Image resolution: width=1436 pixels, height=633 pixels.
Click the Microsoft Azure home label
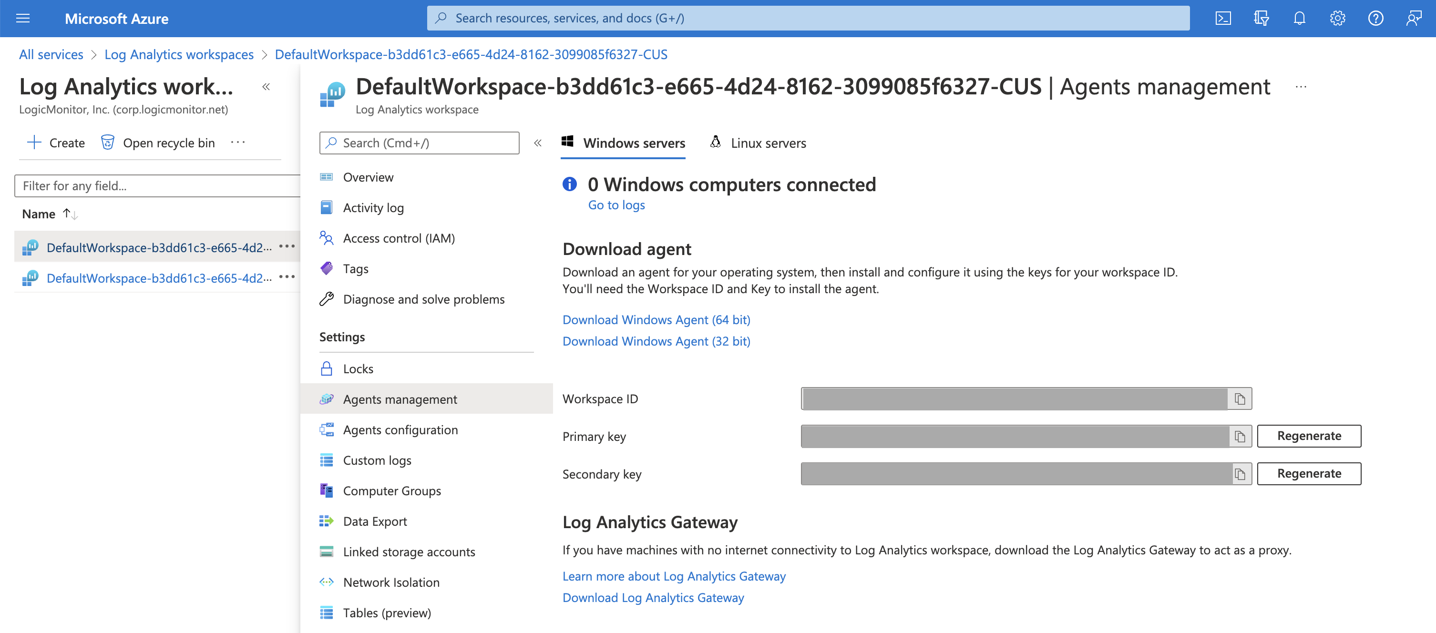[x=116, y=19]
